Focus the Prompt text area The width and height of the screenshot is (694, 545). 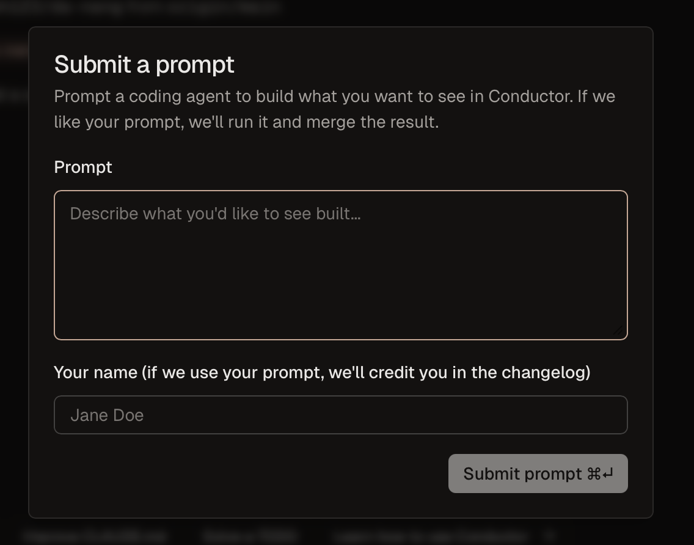point(340,275)
